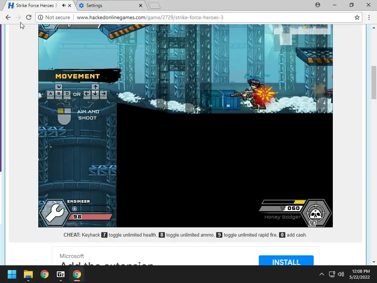Click the left arrow key graphic
The width and height of the screenshot is (377, 283).
87,94
